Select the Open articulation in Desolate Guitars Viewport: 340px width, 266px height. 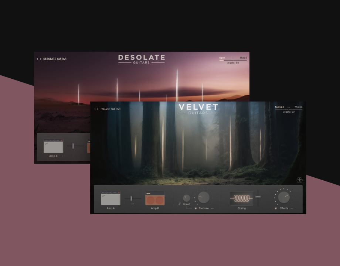click(x=222, y=58)
